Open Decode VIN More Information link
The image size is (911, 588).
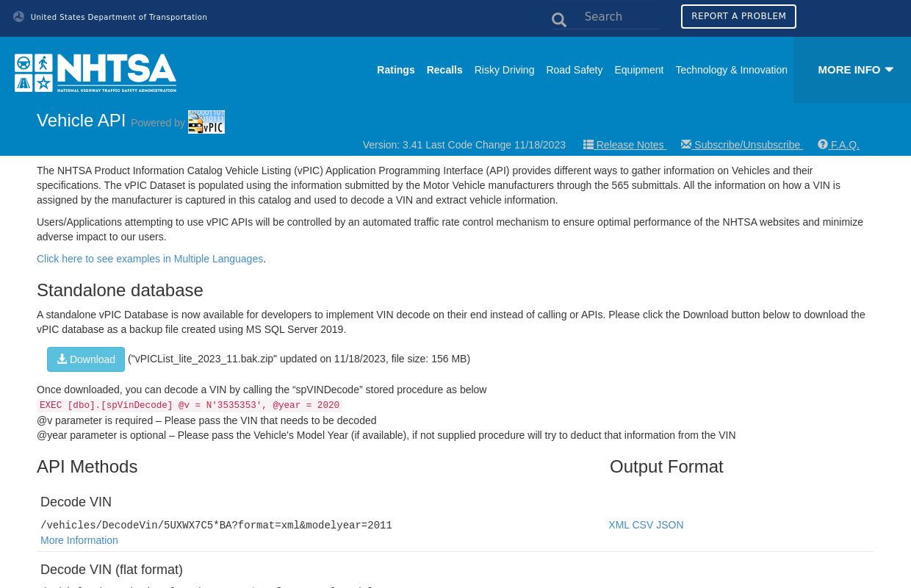[x=79, y=540]
